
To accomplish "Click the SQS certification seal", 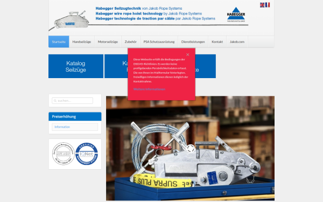I will (x=63, y=154).
